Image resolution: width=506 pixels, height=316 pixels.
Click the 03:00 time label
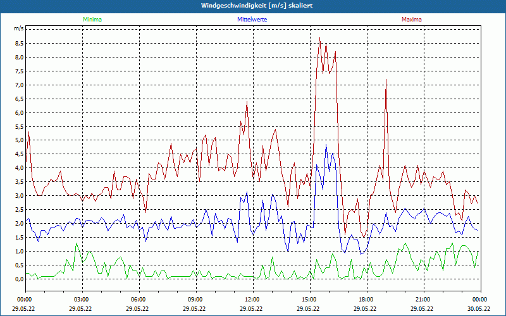(82, 300)
